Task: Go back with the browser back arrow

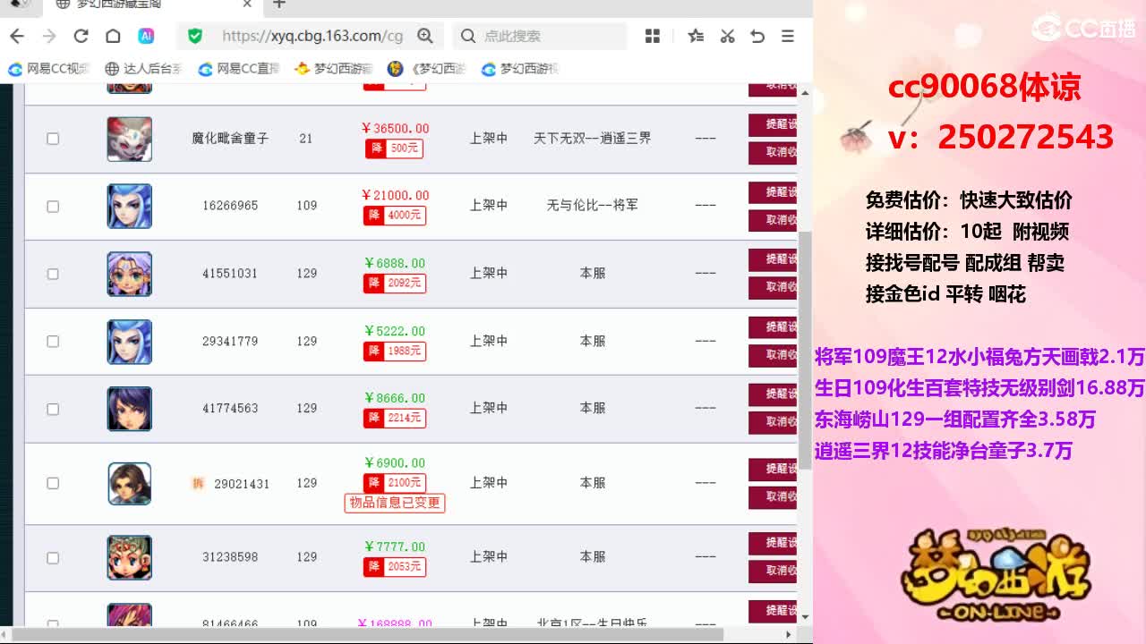Action: 17,36
